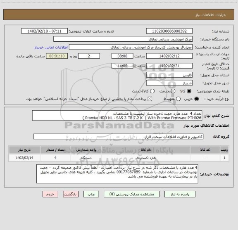
Task: Click the اطلاعات کالاهای مورد نیاز heading
Action: click(x=207, y=126)
